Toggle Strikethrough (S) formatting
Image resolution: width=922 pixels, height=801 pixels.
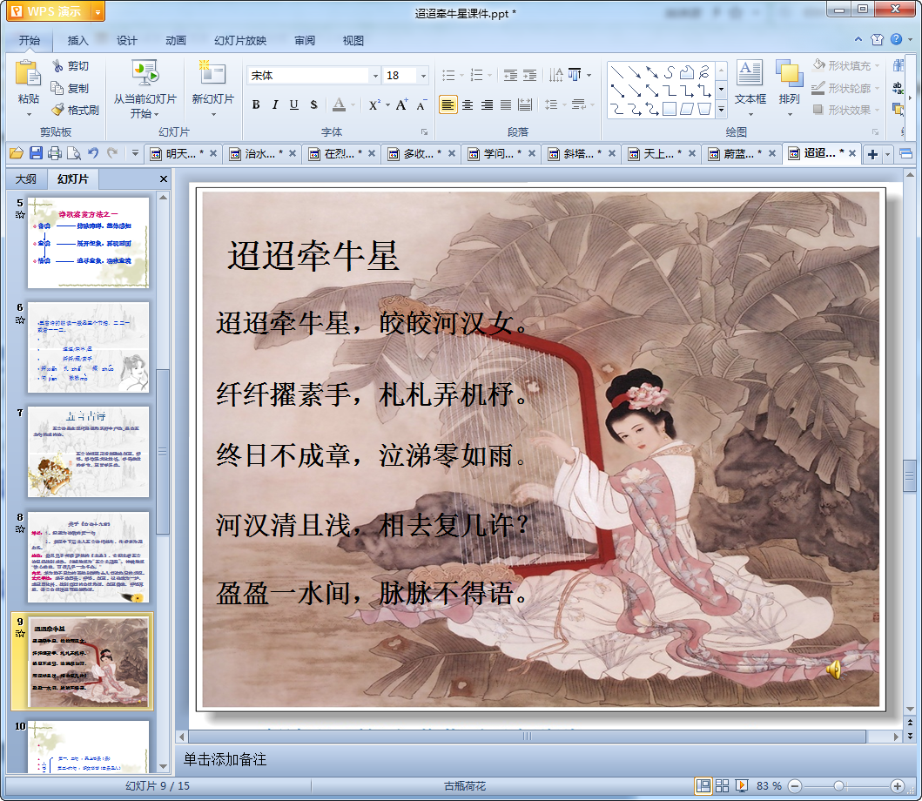pos(314,104)
